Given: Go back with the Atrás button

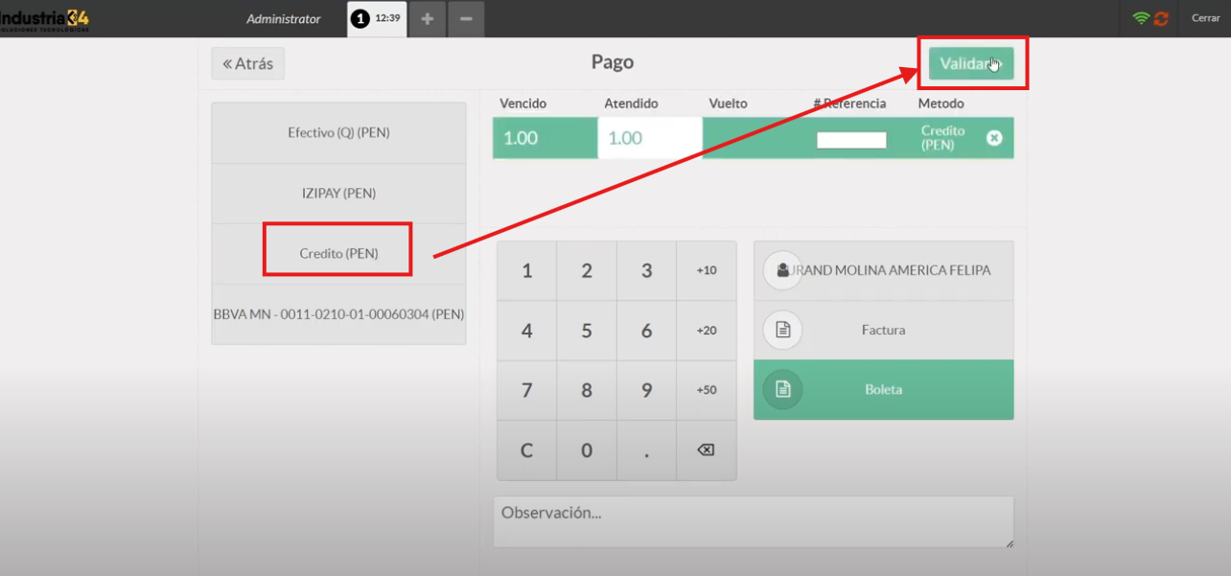Looking at the screenshot, I should (x=248, y=63).
